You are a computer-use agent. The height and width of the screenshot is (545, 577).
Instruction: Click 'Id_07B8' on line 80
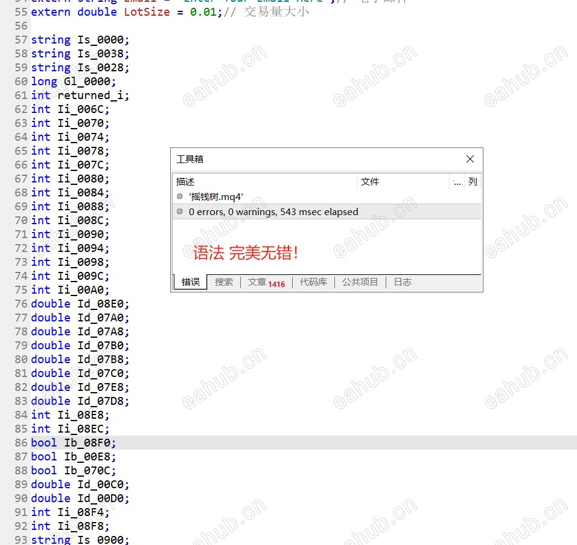pyautogui.click(x=100, y=360)
